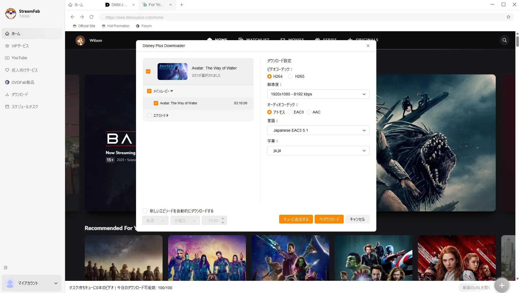519x293 pixels.
Task: Click the 成人向けサービス heart icon
Action: [x=7, y=70]
